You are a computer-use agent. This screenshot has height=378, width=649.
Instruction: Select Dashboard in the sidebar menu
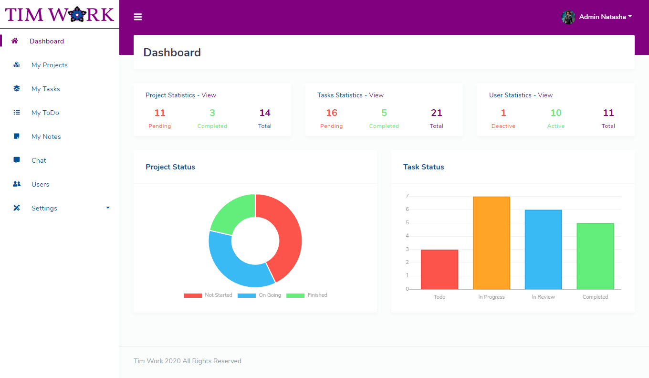click(x=47, y=41)
